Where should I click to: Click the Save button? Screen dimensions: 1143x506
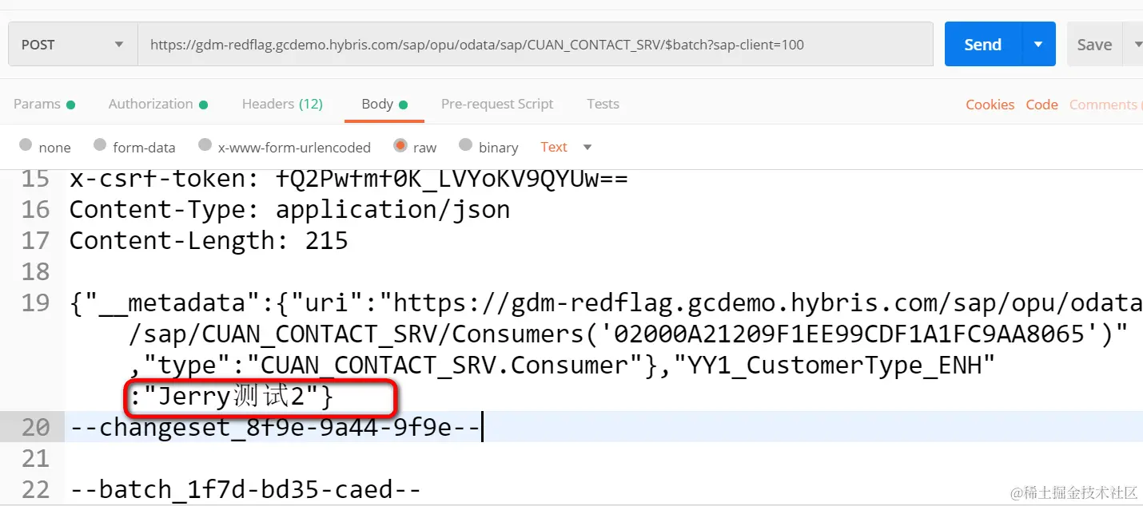(1094, 45)
